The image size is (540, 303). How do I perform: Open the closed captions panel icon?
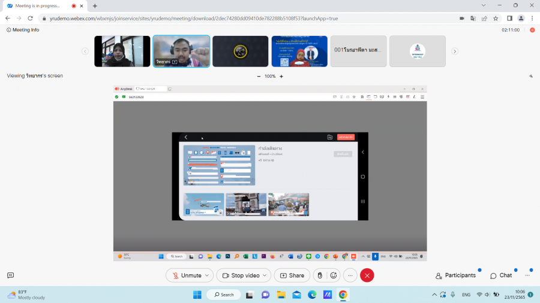point(10,275)
